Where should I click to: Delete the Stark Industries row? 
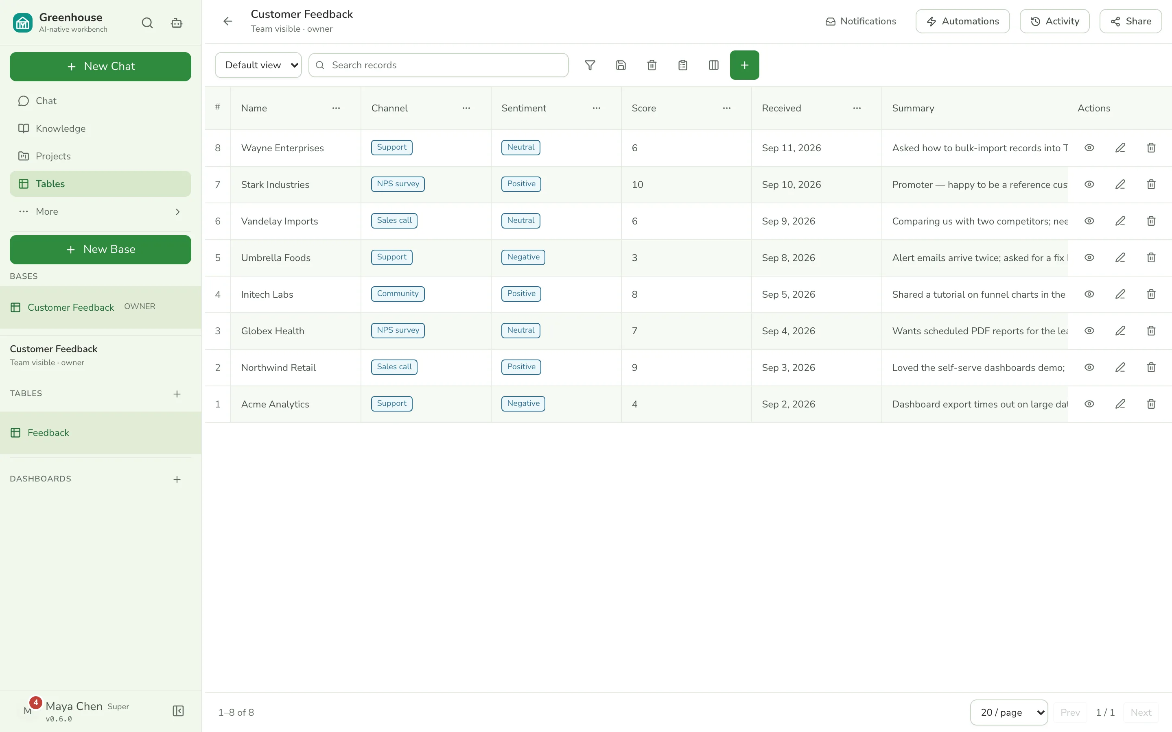click(1151, 185)
